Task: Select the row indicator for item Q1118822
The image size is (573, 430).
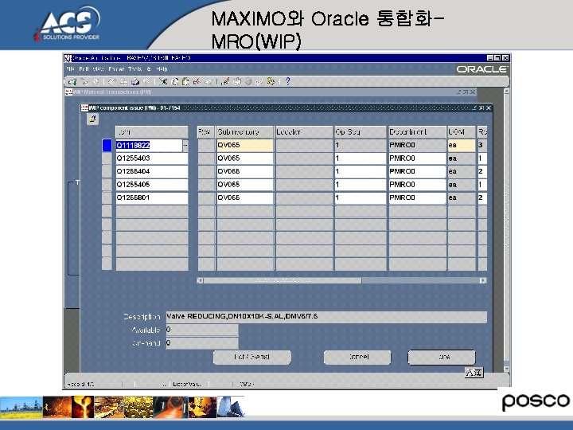Action: 107,145
